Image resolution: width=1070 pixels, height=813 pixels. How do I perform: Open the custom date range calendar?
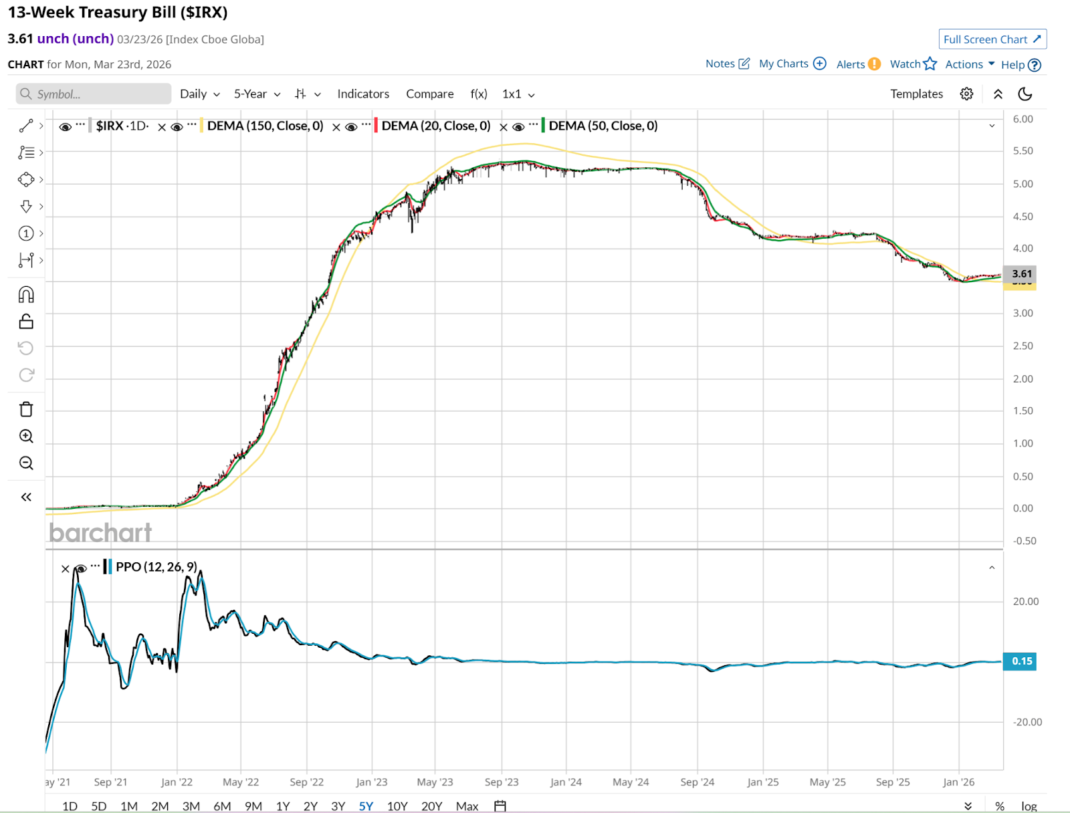pyautogui.click(x=500, y=806)
